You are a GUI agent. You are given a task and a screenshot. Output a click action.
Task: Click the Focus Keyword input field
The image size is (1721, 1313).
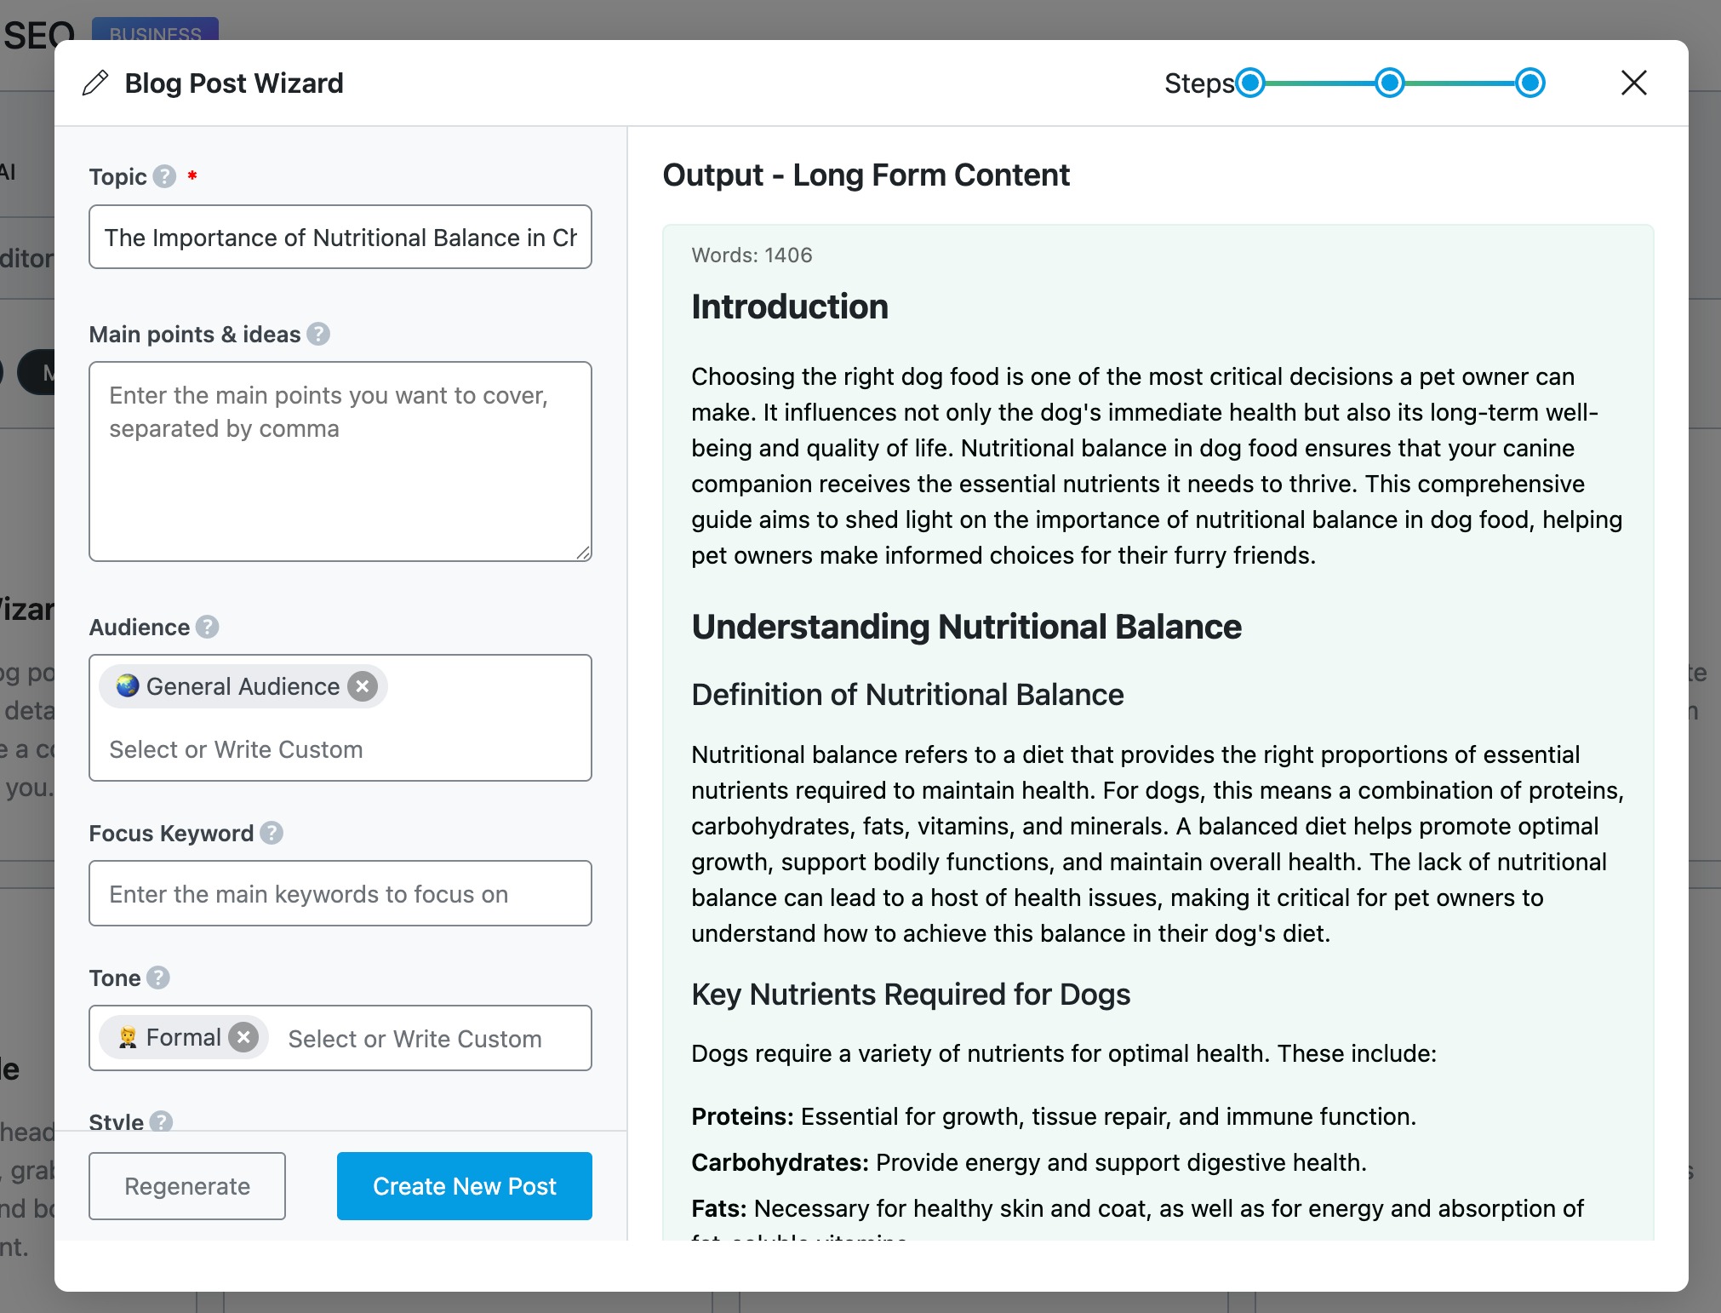point(340,893)
